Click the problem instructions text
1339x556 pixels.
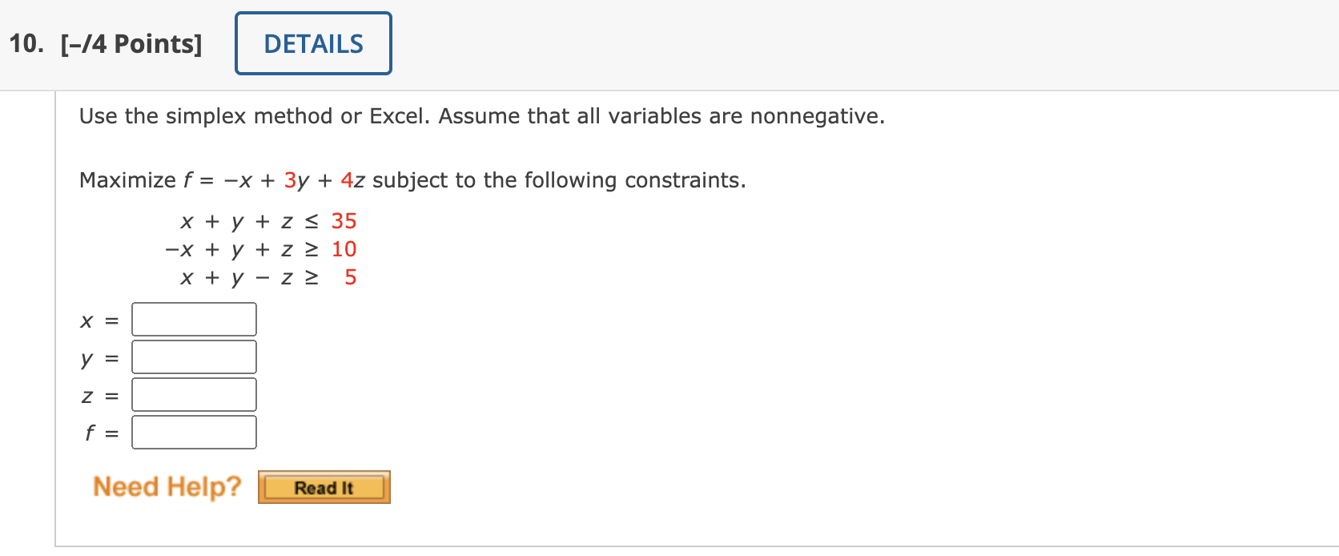click(x=481, y=116)
